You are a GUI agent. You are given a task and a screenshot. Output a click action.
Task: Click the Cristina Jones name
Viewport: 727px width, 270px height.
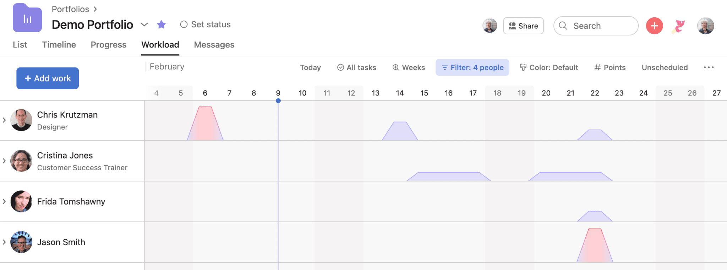(x=65, y=155)
